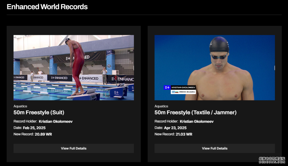Click the 21.03 WR record time
Image resolution: width=288 pixels, height=166 pixels.
pyautogui.click(x=184, y=134)
